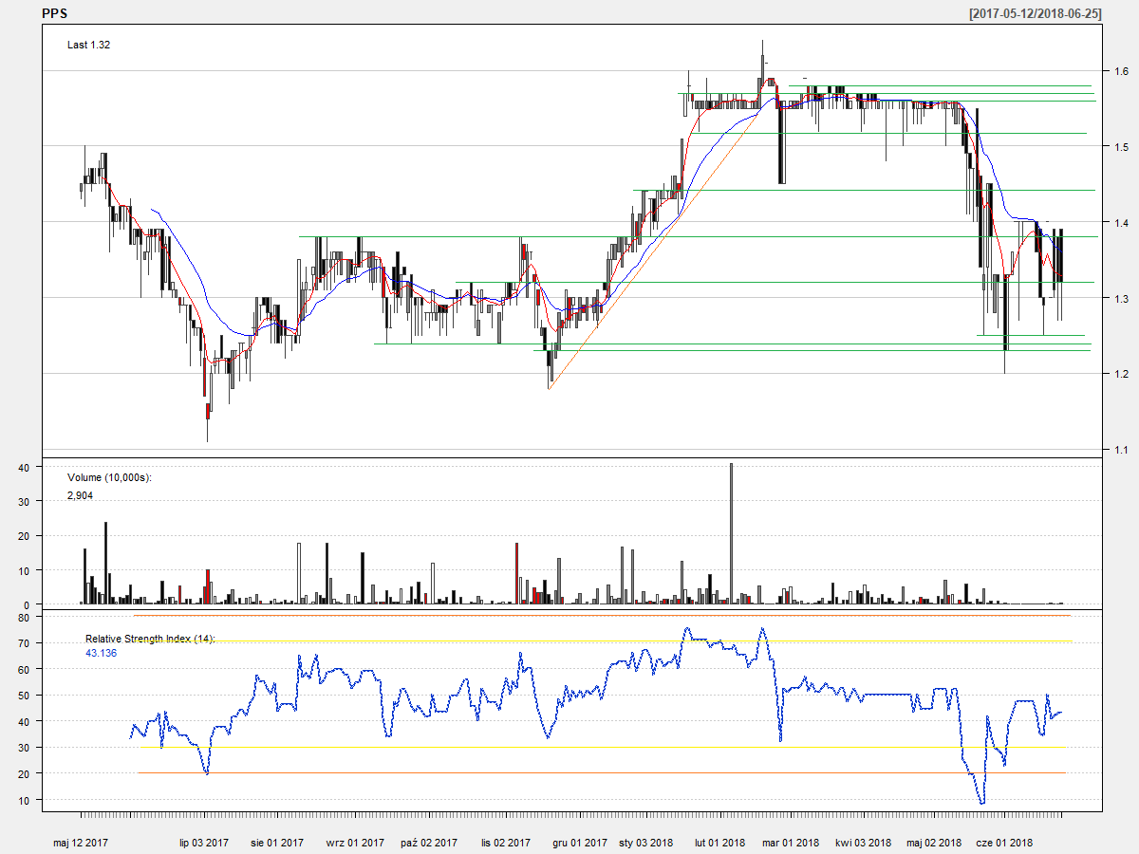Click the 1.3 price axis label
The width and height of the screenshot is (1139, 854).
[1121, 298]
